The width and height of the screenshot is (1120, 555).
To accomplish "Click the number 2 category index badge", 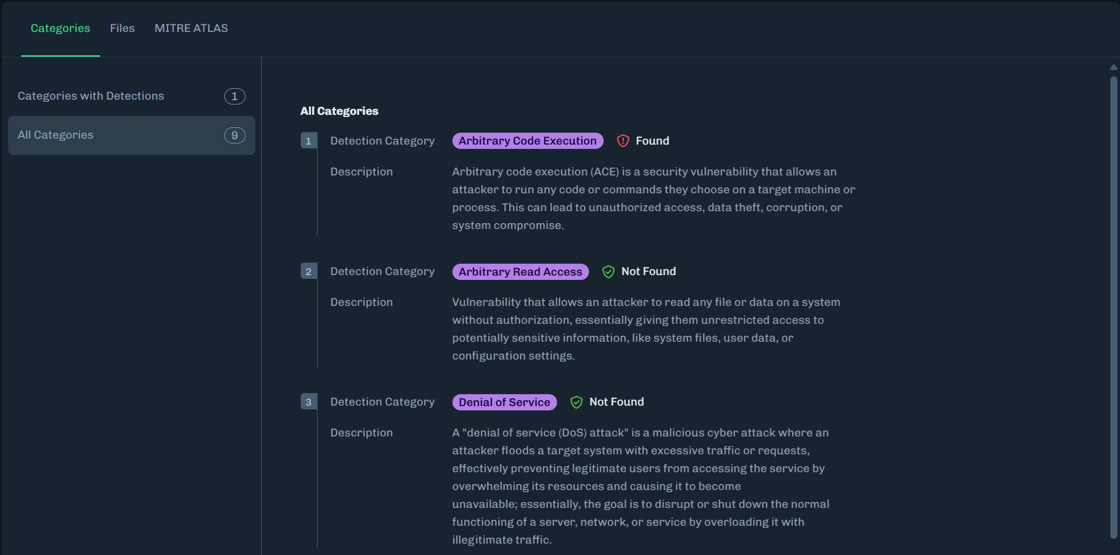I will 308,271.
